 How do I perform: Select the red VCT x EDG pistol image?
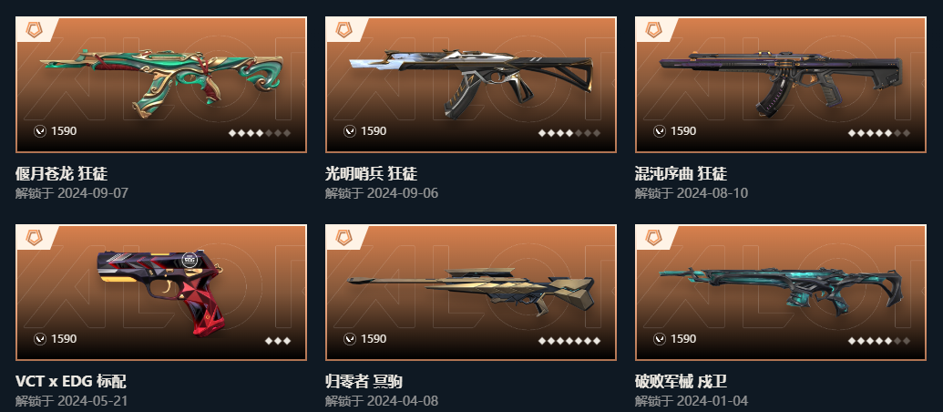162,293
